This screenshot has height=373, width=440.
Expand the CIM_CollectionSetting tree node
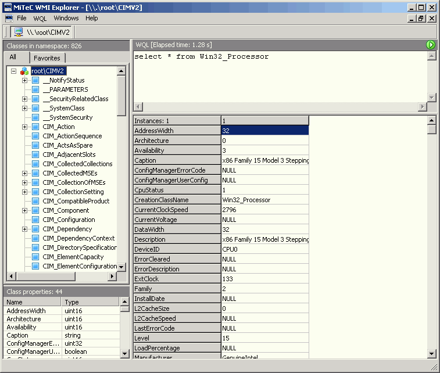[x=24, y=192]
